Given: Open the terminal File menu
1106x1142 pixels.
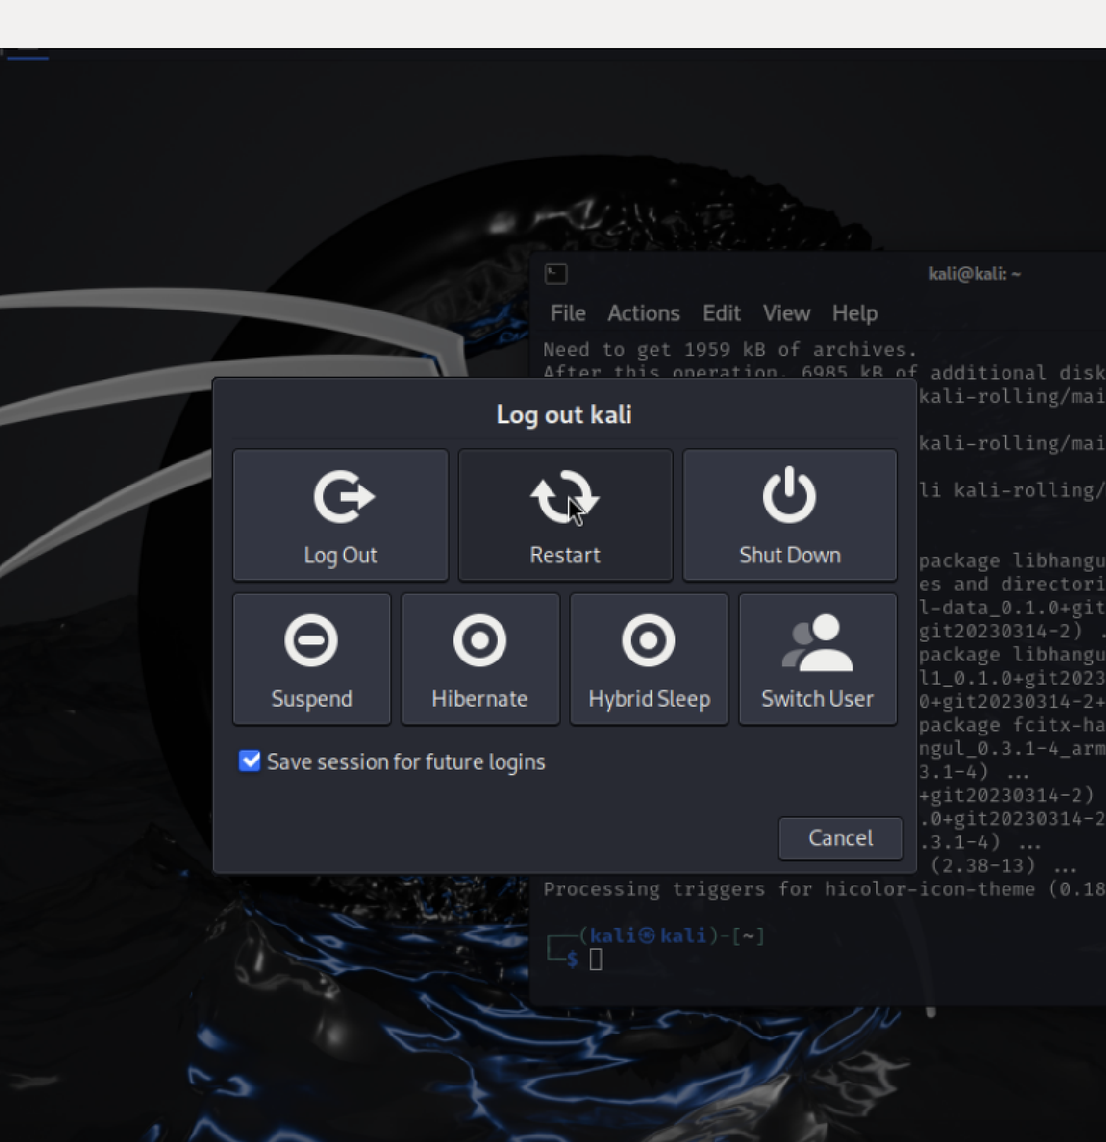Looking at the screenshot, I should pos(568,313).
